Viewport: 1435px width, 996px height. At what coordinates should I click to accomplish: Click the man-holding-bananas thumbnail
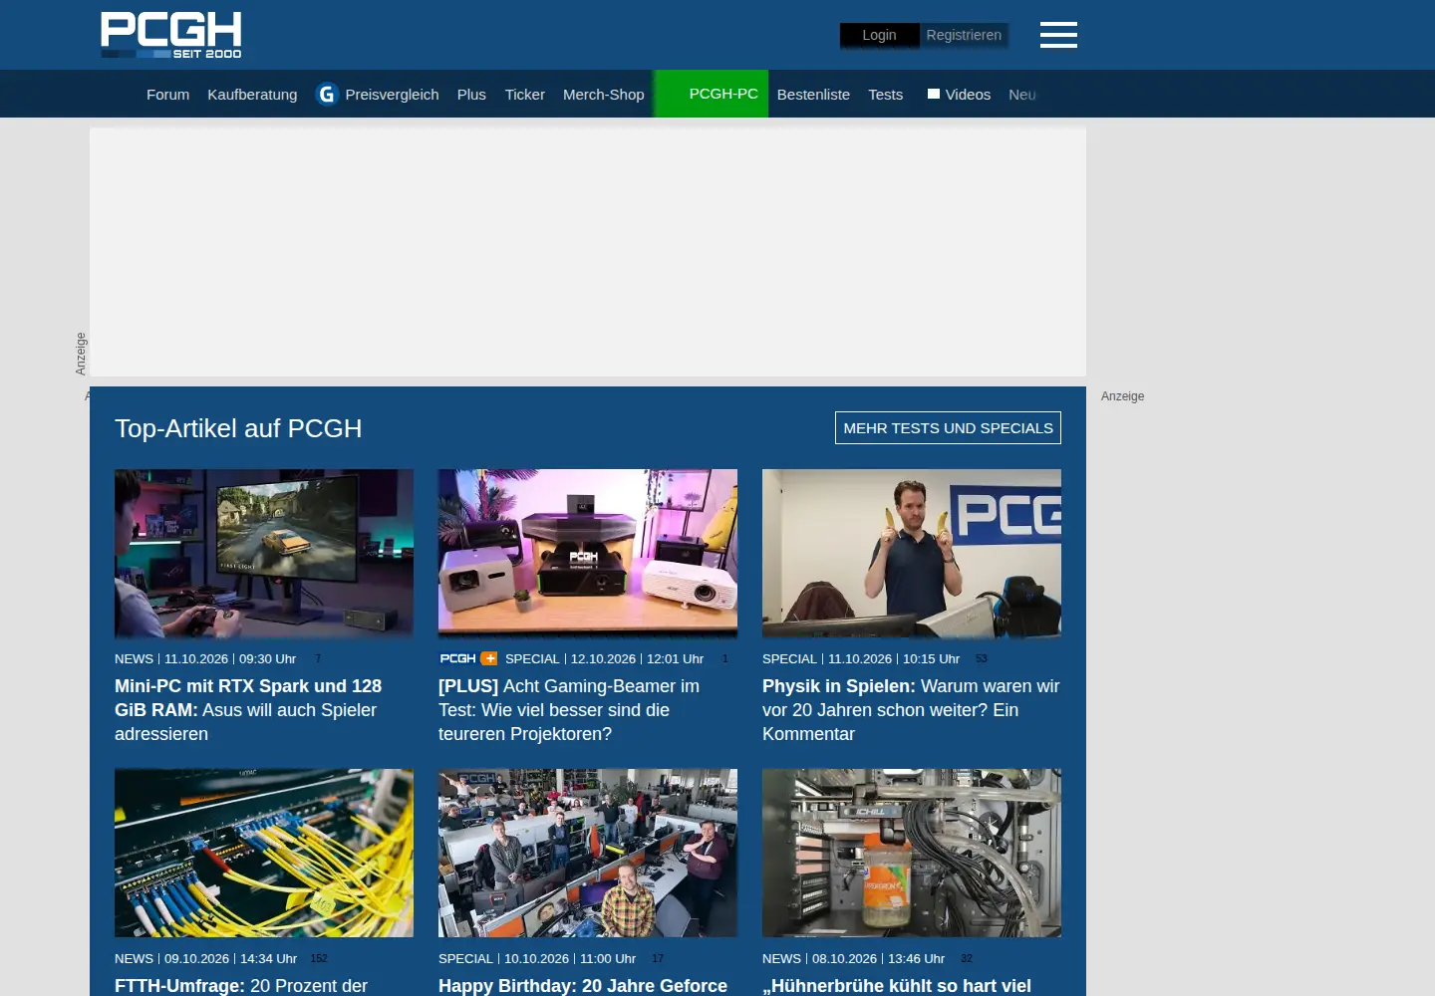[912, 554]
